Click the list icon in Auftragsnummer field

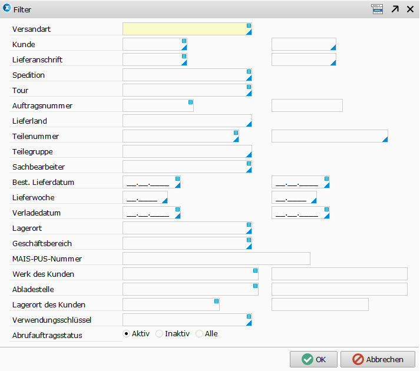pos(190,102)
